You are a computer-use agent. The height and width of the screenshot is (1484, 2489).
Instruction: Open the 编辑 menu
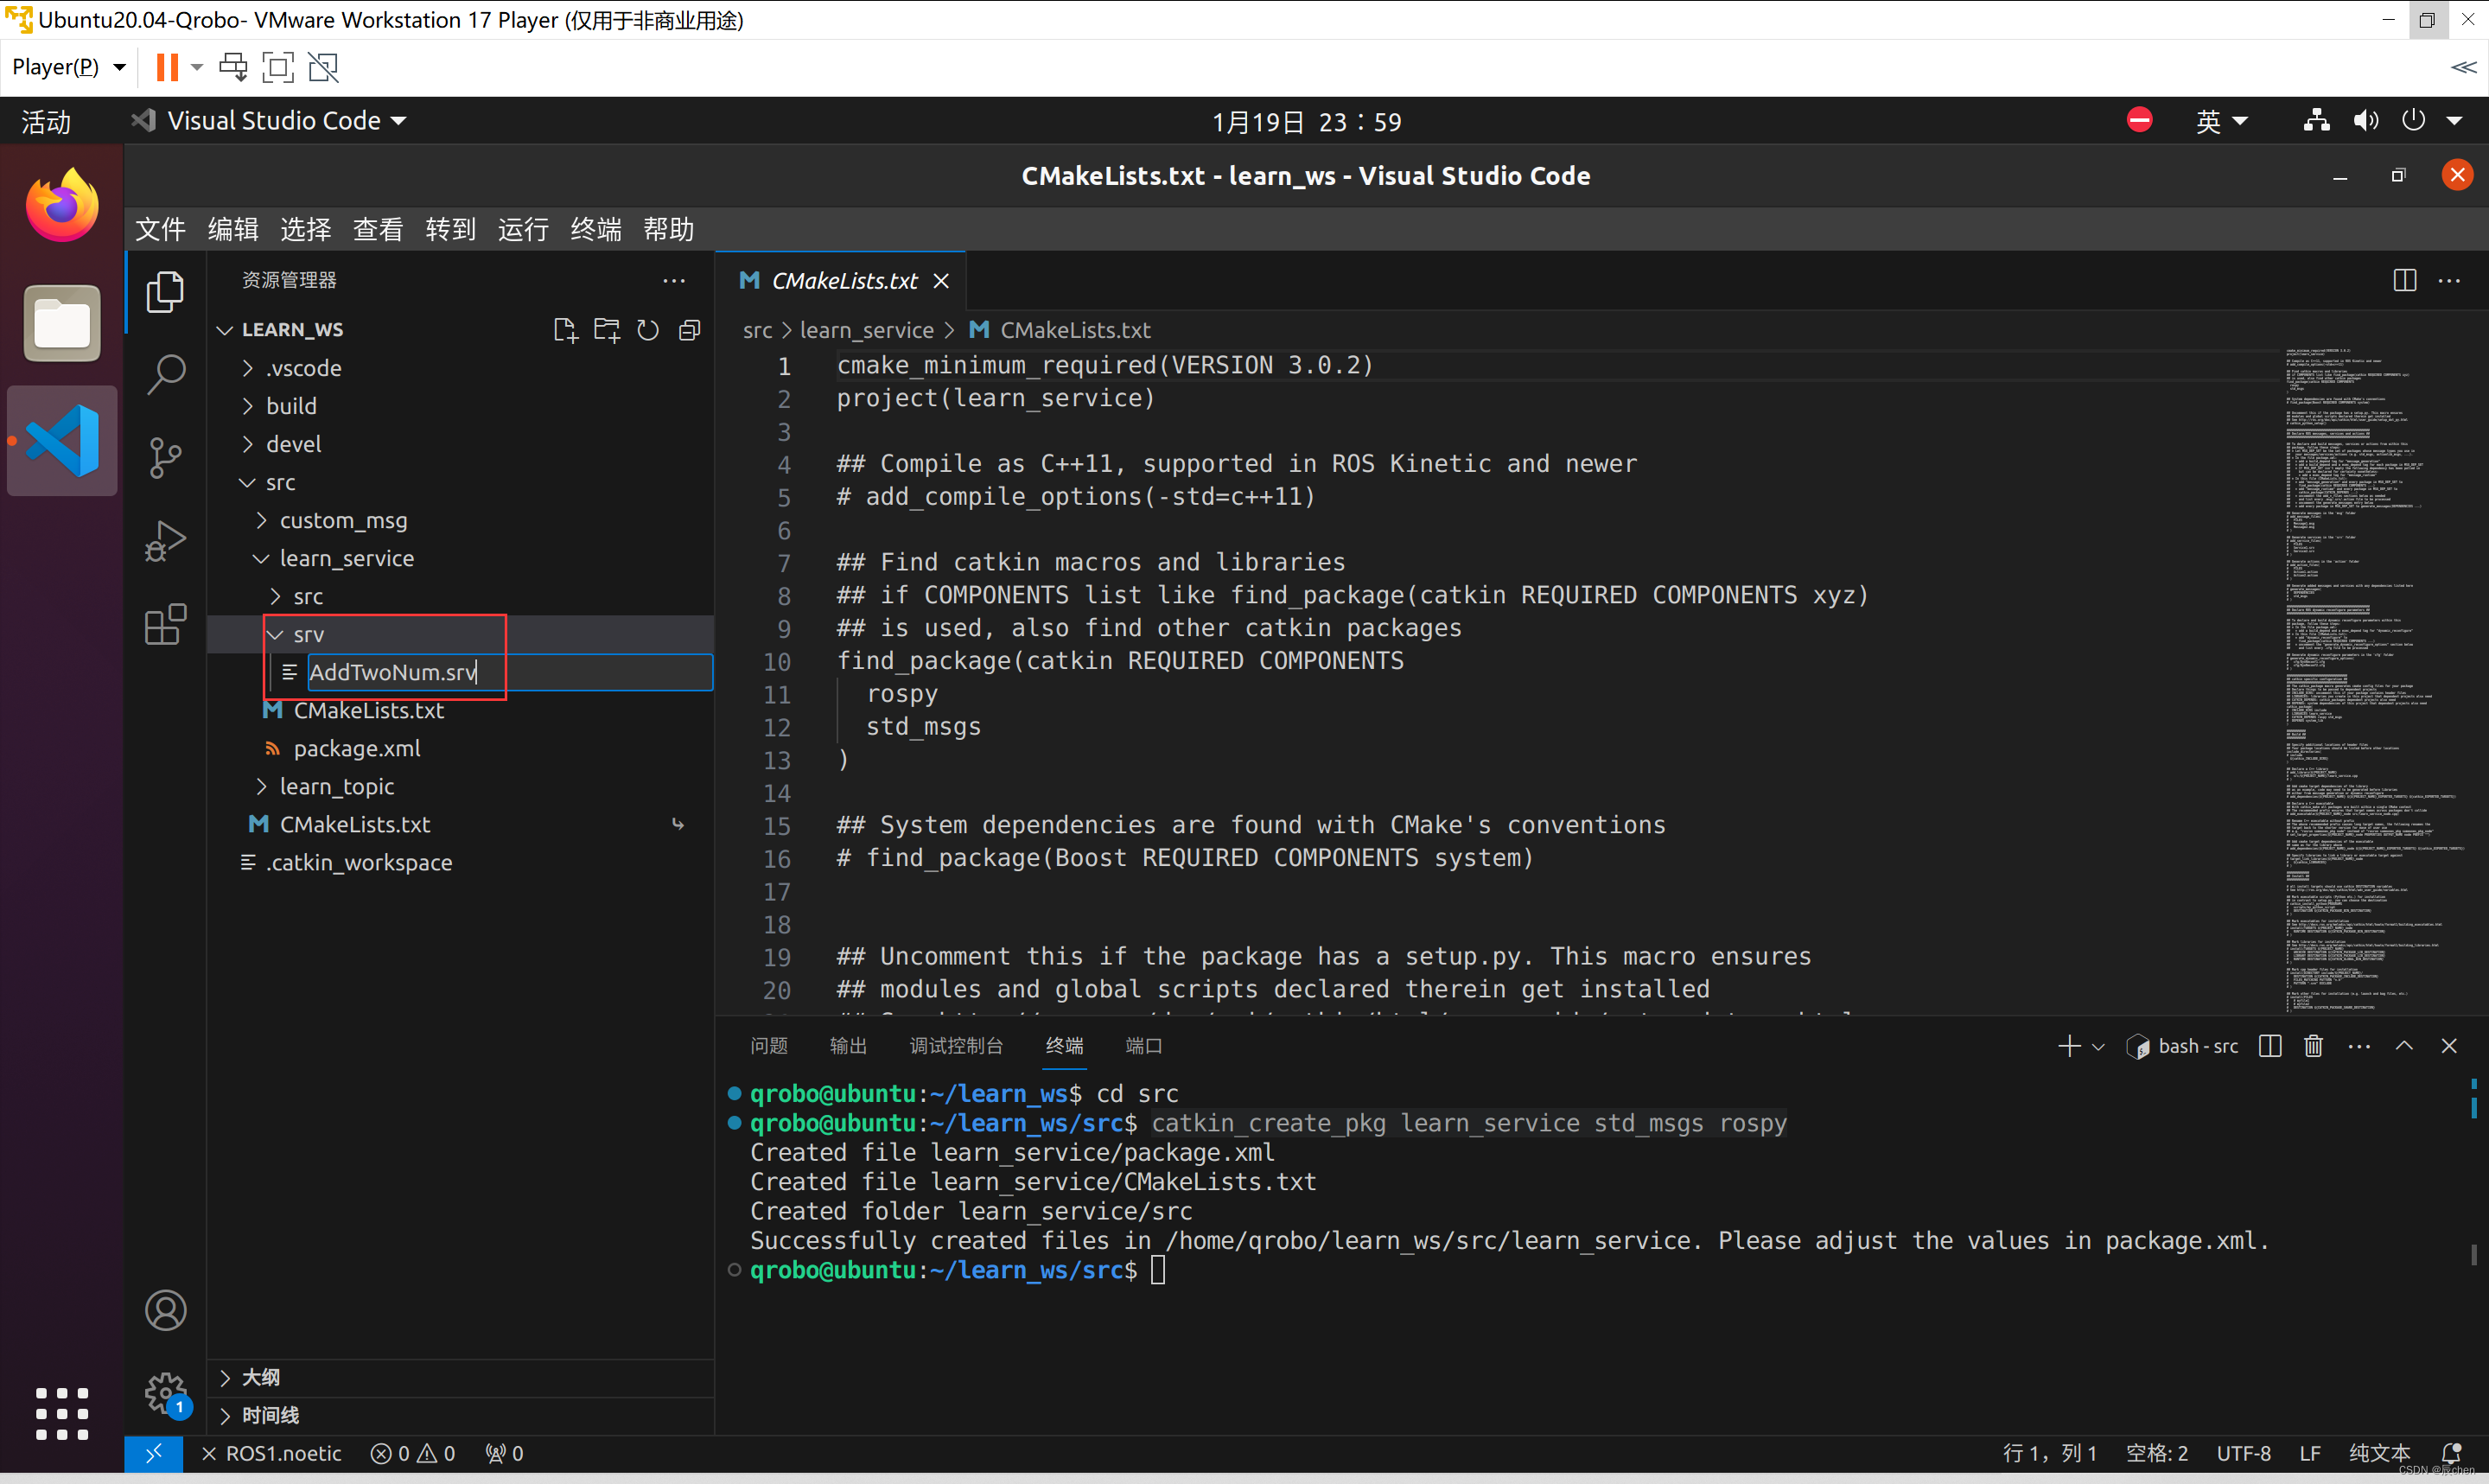(x=232, y=229)
